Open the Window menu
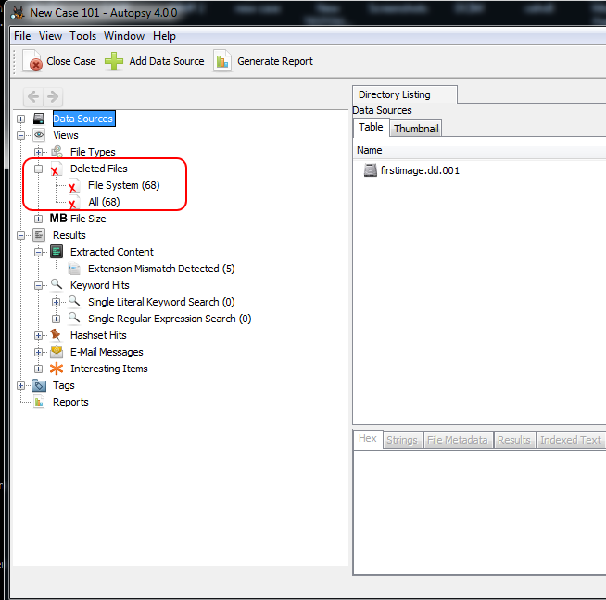 (124, 36)
